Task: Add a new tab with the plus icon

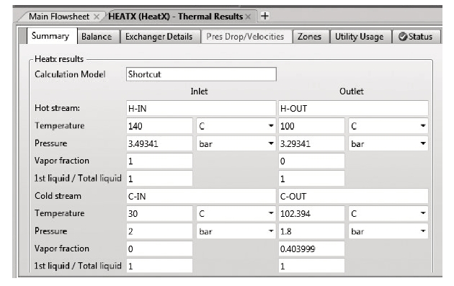Action: pos(264,16)
